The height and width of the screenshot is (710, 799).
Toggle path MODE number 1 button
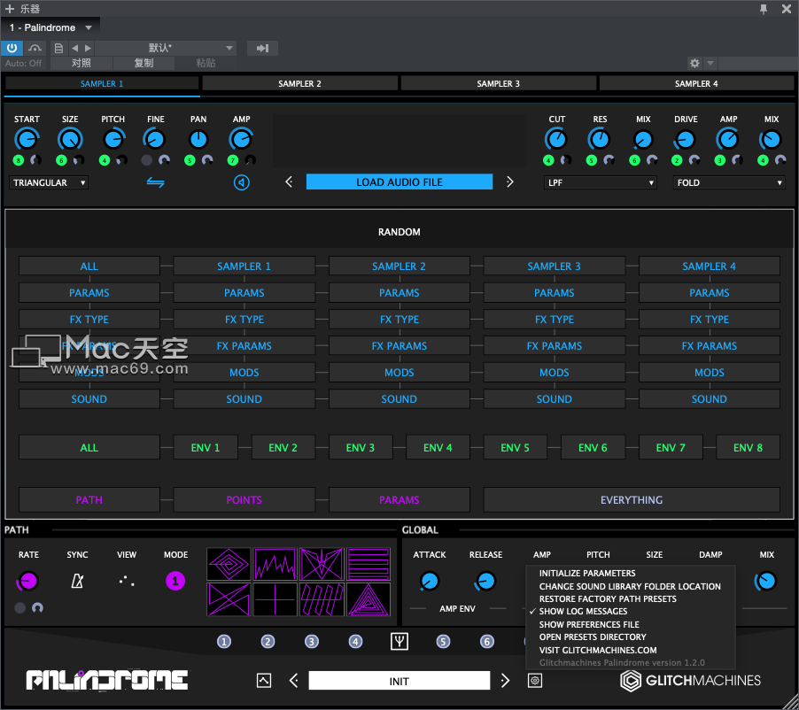(175, 581)
